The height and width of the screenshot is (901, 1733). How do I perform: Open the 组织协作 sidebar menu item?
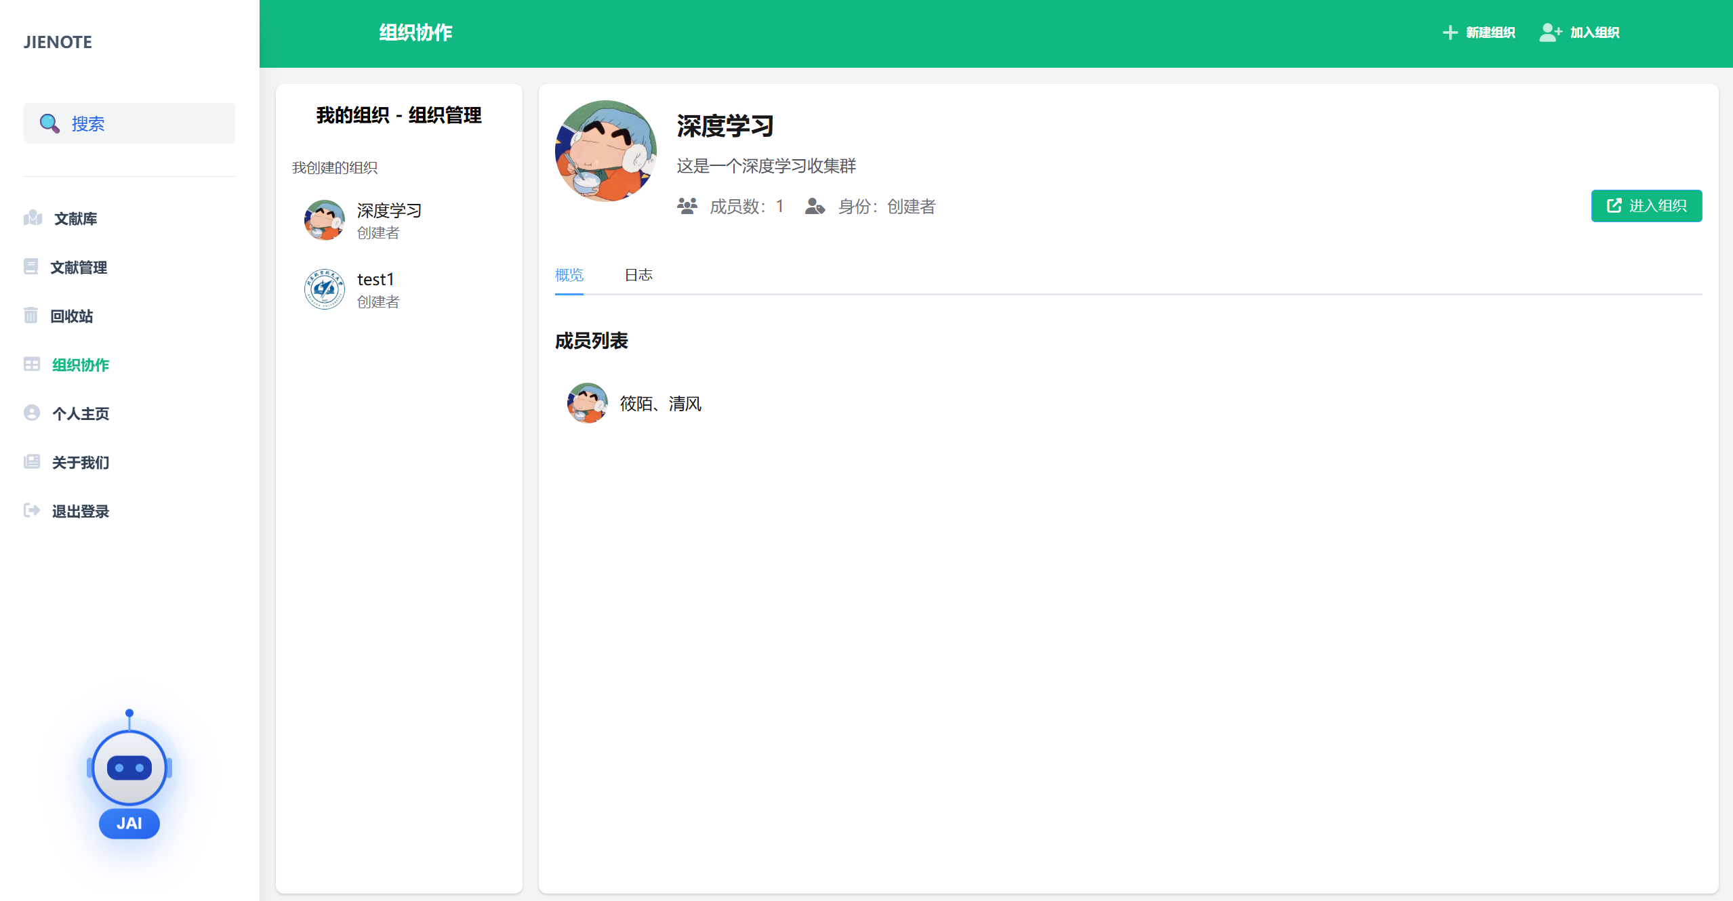click(x=80, y=364)
